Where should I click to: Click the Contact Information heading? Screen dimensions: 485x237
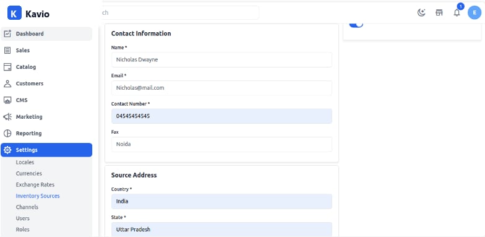141,33
